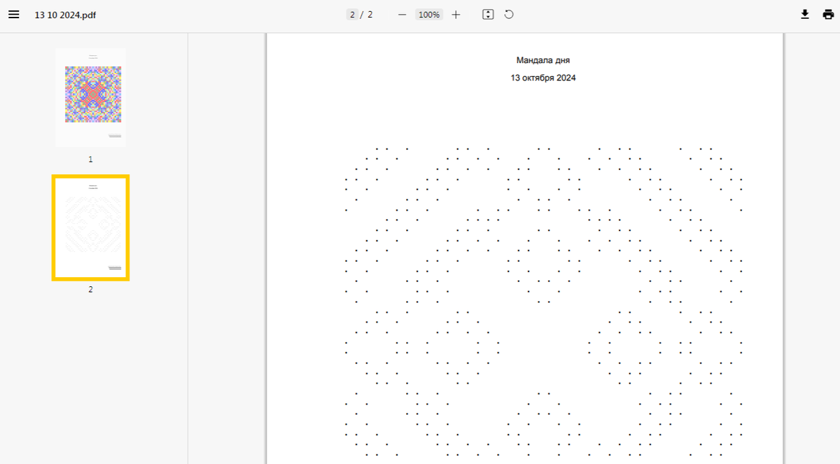Open page 1 thumbnail

90,97
